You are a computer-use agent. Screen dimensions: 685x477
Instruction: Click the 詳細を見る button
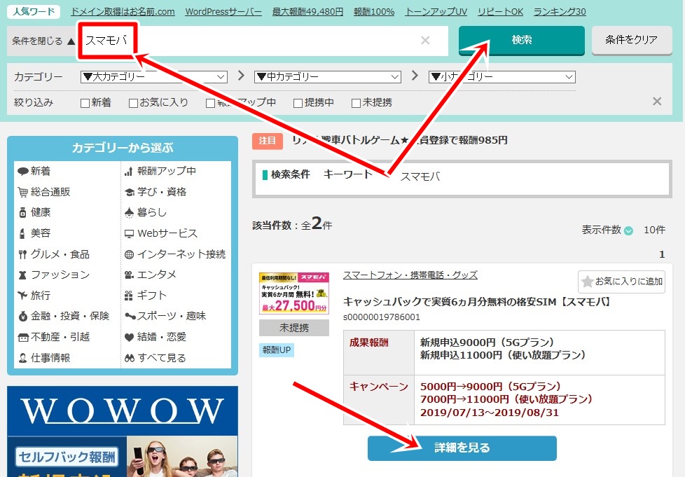pos(462,448)
